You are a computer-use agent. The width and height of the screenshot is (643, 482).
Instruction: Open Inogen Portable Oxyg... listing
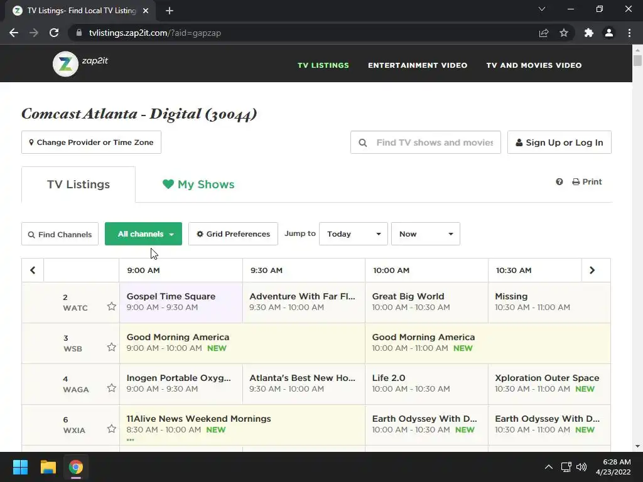[x=181, y=383]
